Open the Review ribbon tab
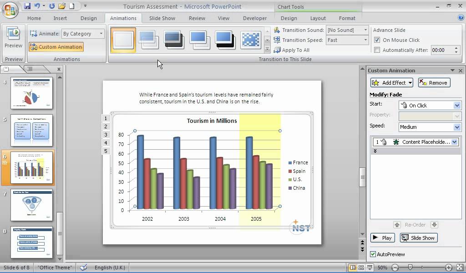 pos(197,18)
